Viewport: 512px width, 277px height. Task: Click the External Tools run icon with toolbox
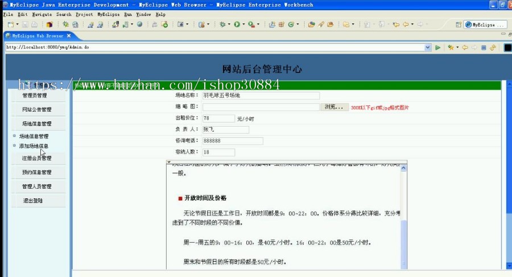coord(251,25)
